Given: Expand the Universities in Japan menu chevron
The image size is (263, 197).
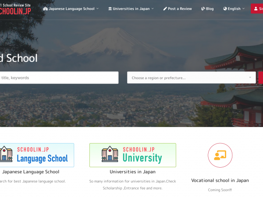Looking at the screenshot, I should [153, 9].
